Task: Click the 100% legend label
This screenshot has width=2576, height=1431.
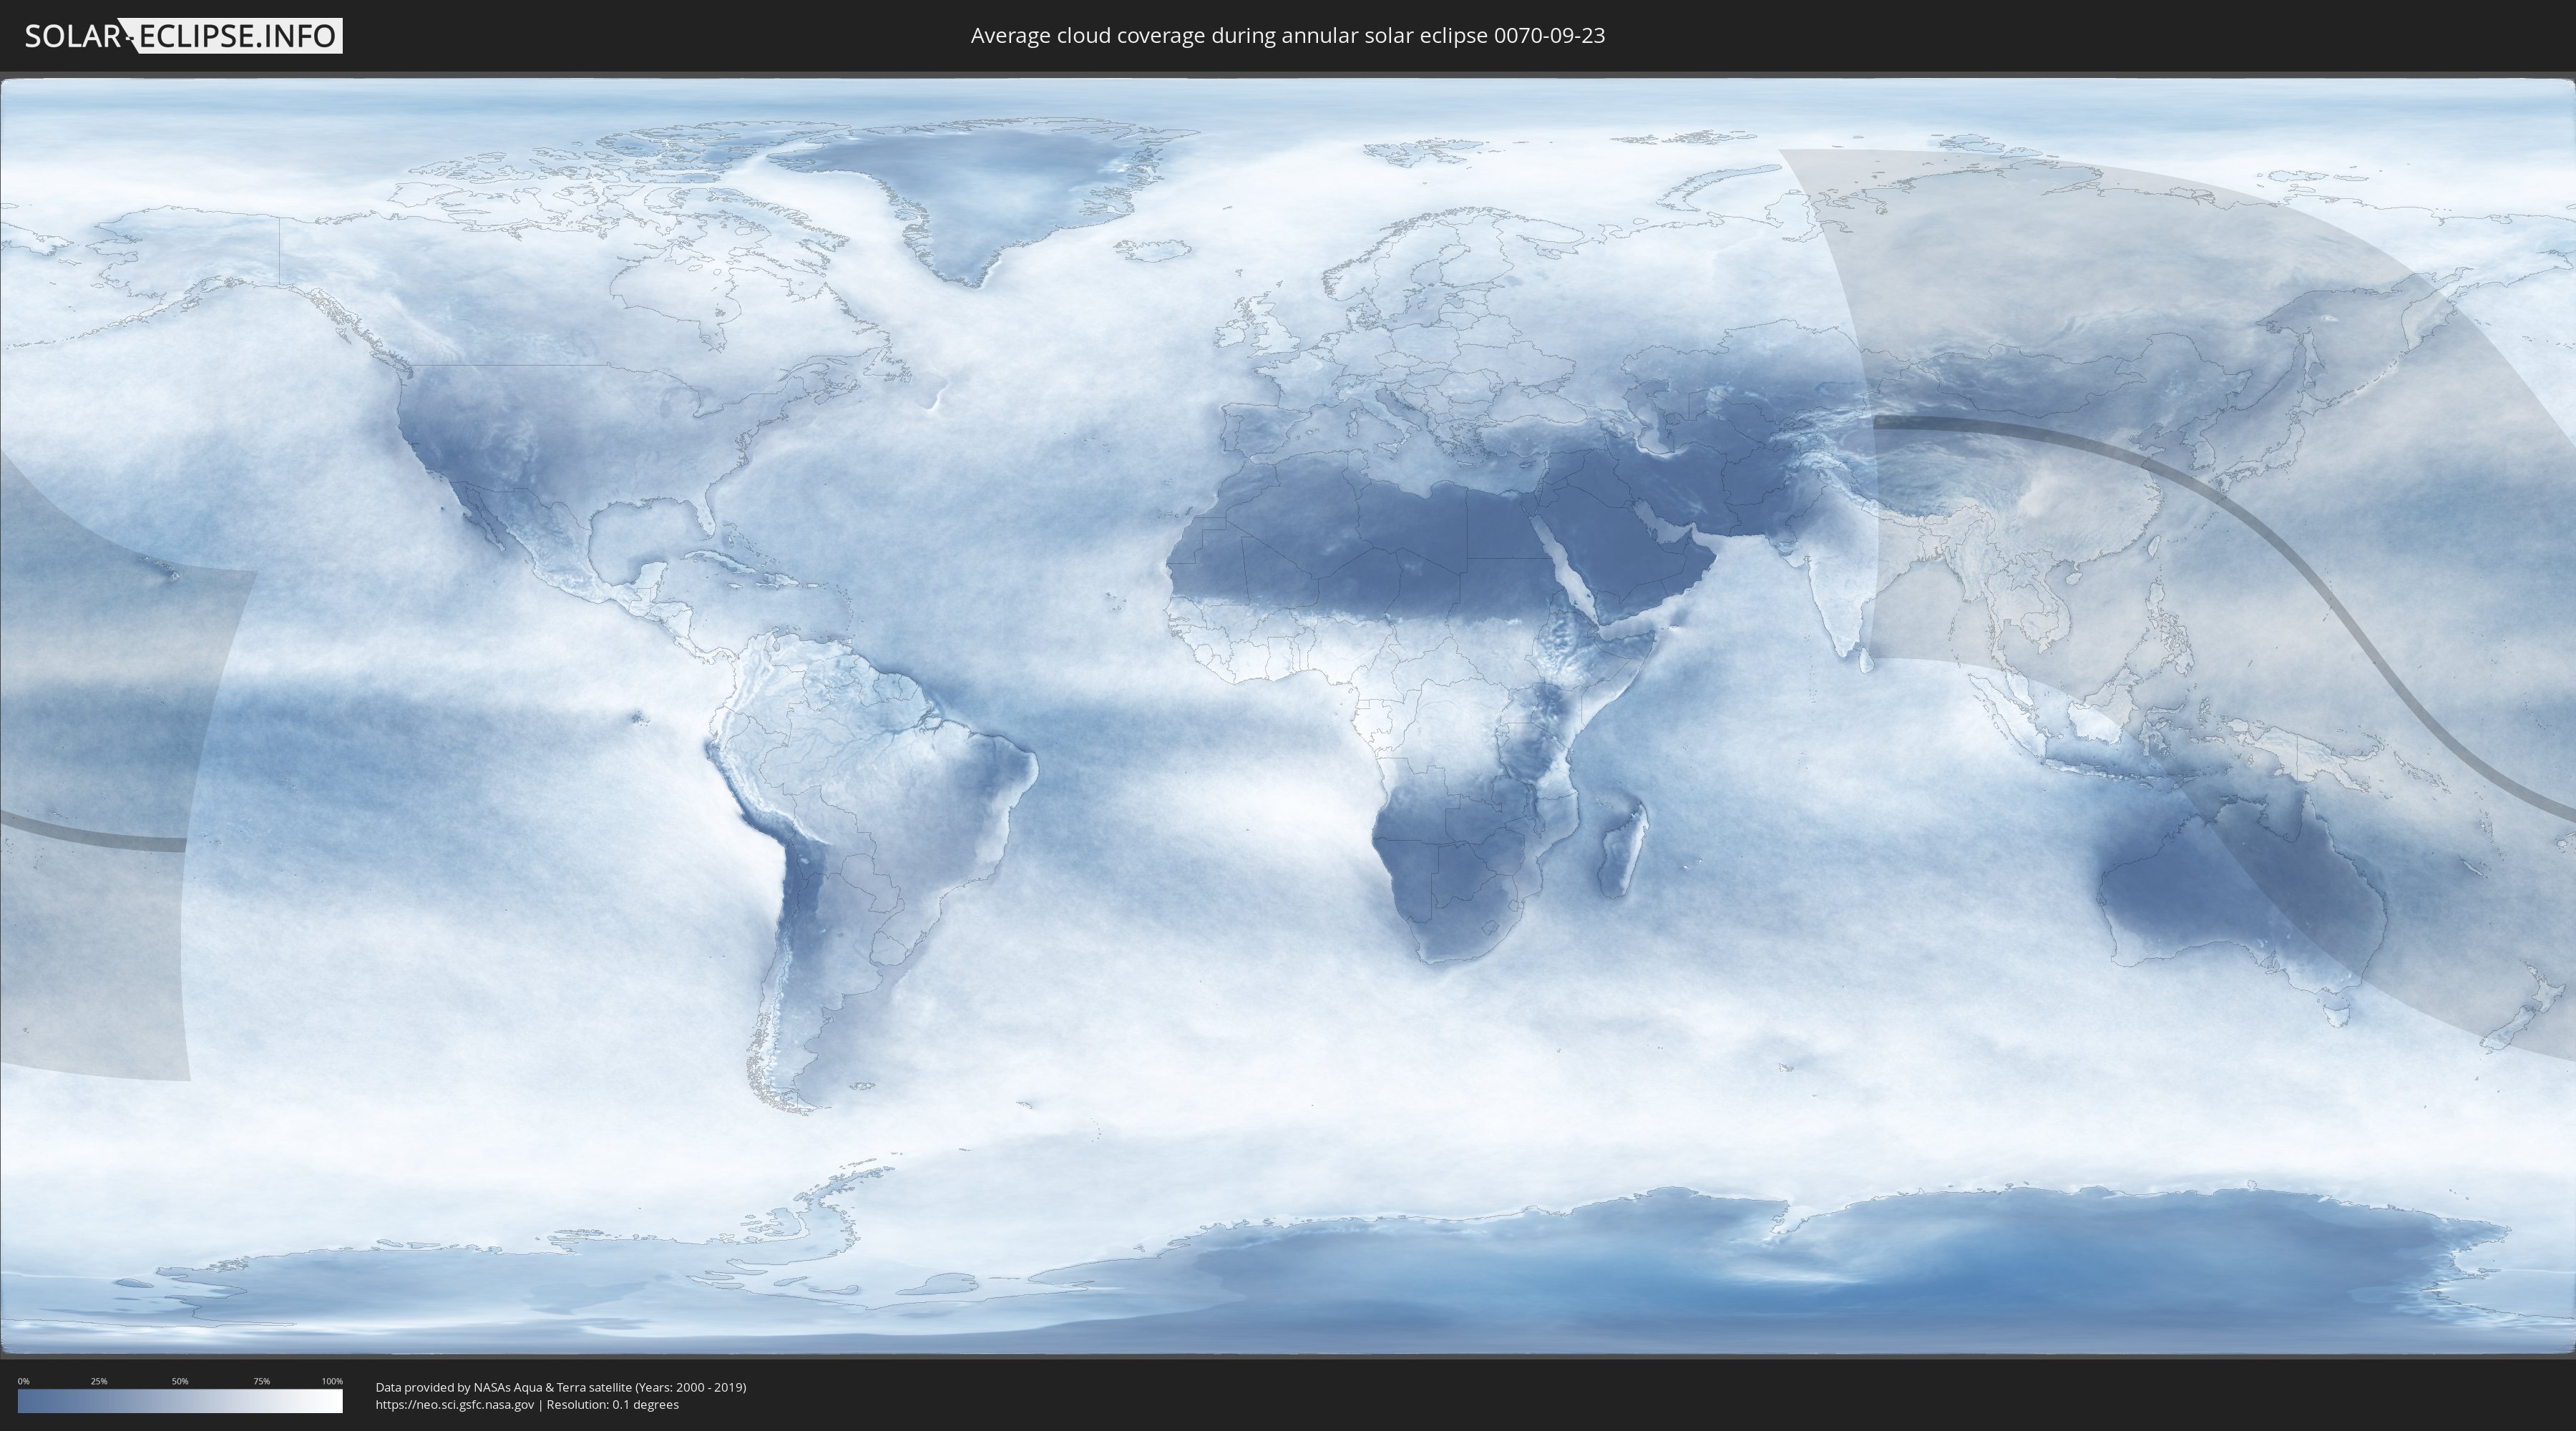Action: pos(332,1381)
